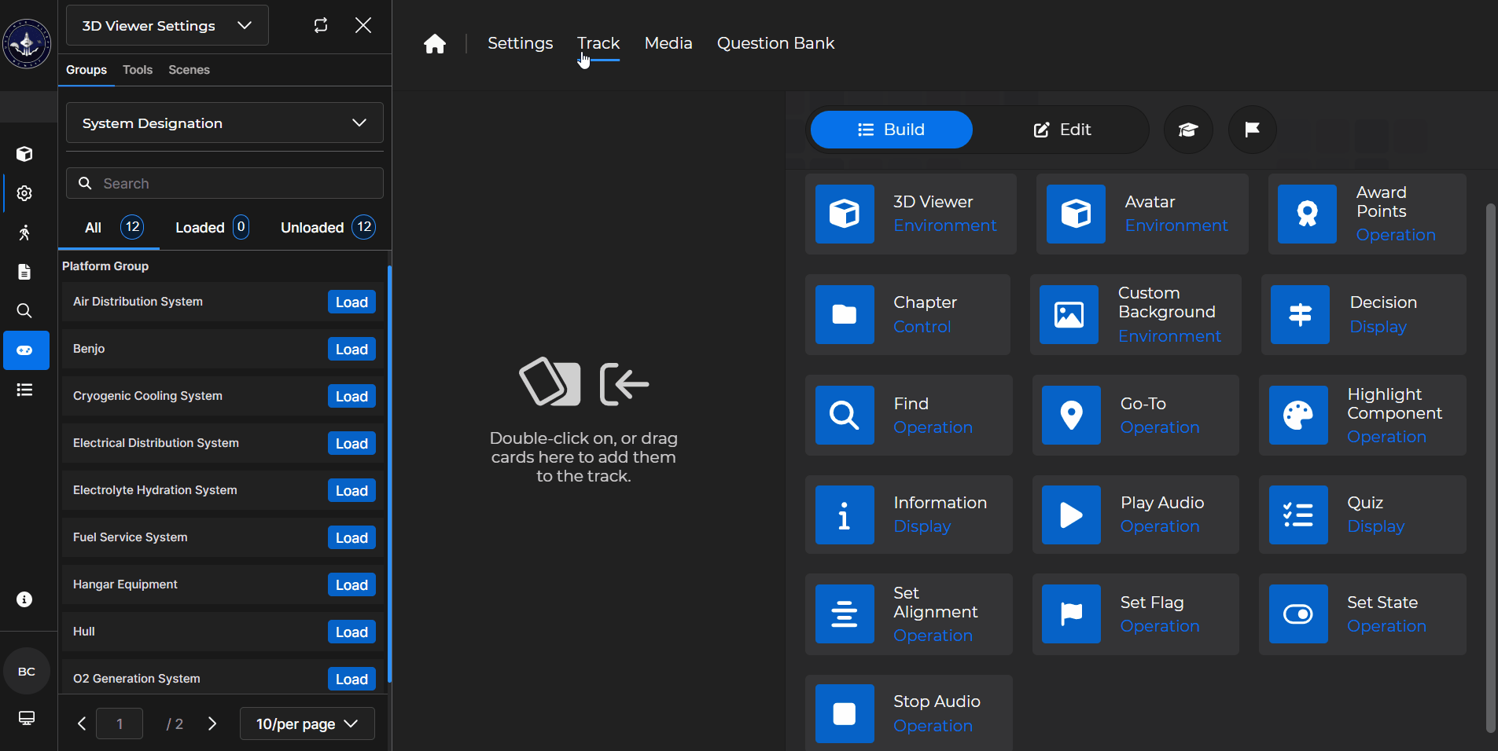Select the highlighted controller icon in sidebar
This screenshot has width=1498, height=751.
pos(26,350)
